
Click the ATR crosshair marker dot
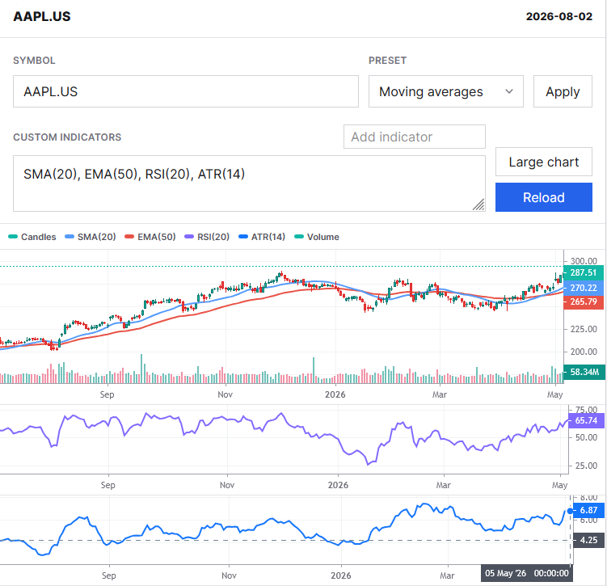pos(570,511)
